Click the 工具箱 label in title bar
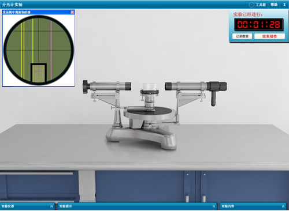This screenshot has height=211, width=289. tap(261, 5)
